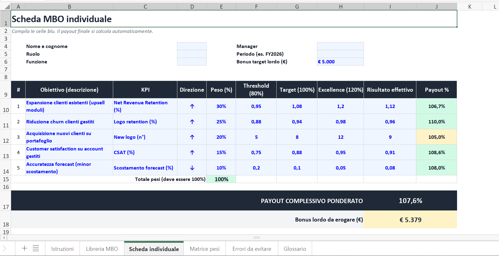Click the Threshold (80%) column header cell
This screenshot has width=499, height=256.
256,90
